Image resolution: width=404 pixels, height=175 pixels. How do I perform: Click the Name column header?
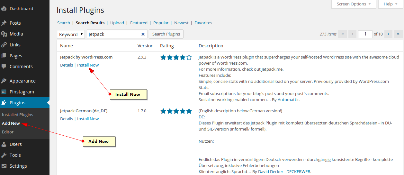[x=67, y=46]
